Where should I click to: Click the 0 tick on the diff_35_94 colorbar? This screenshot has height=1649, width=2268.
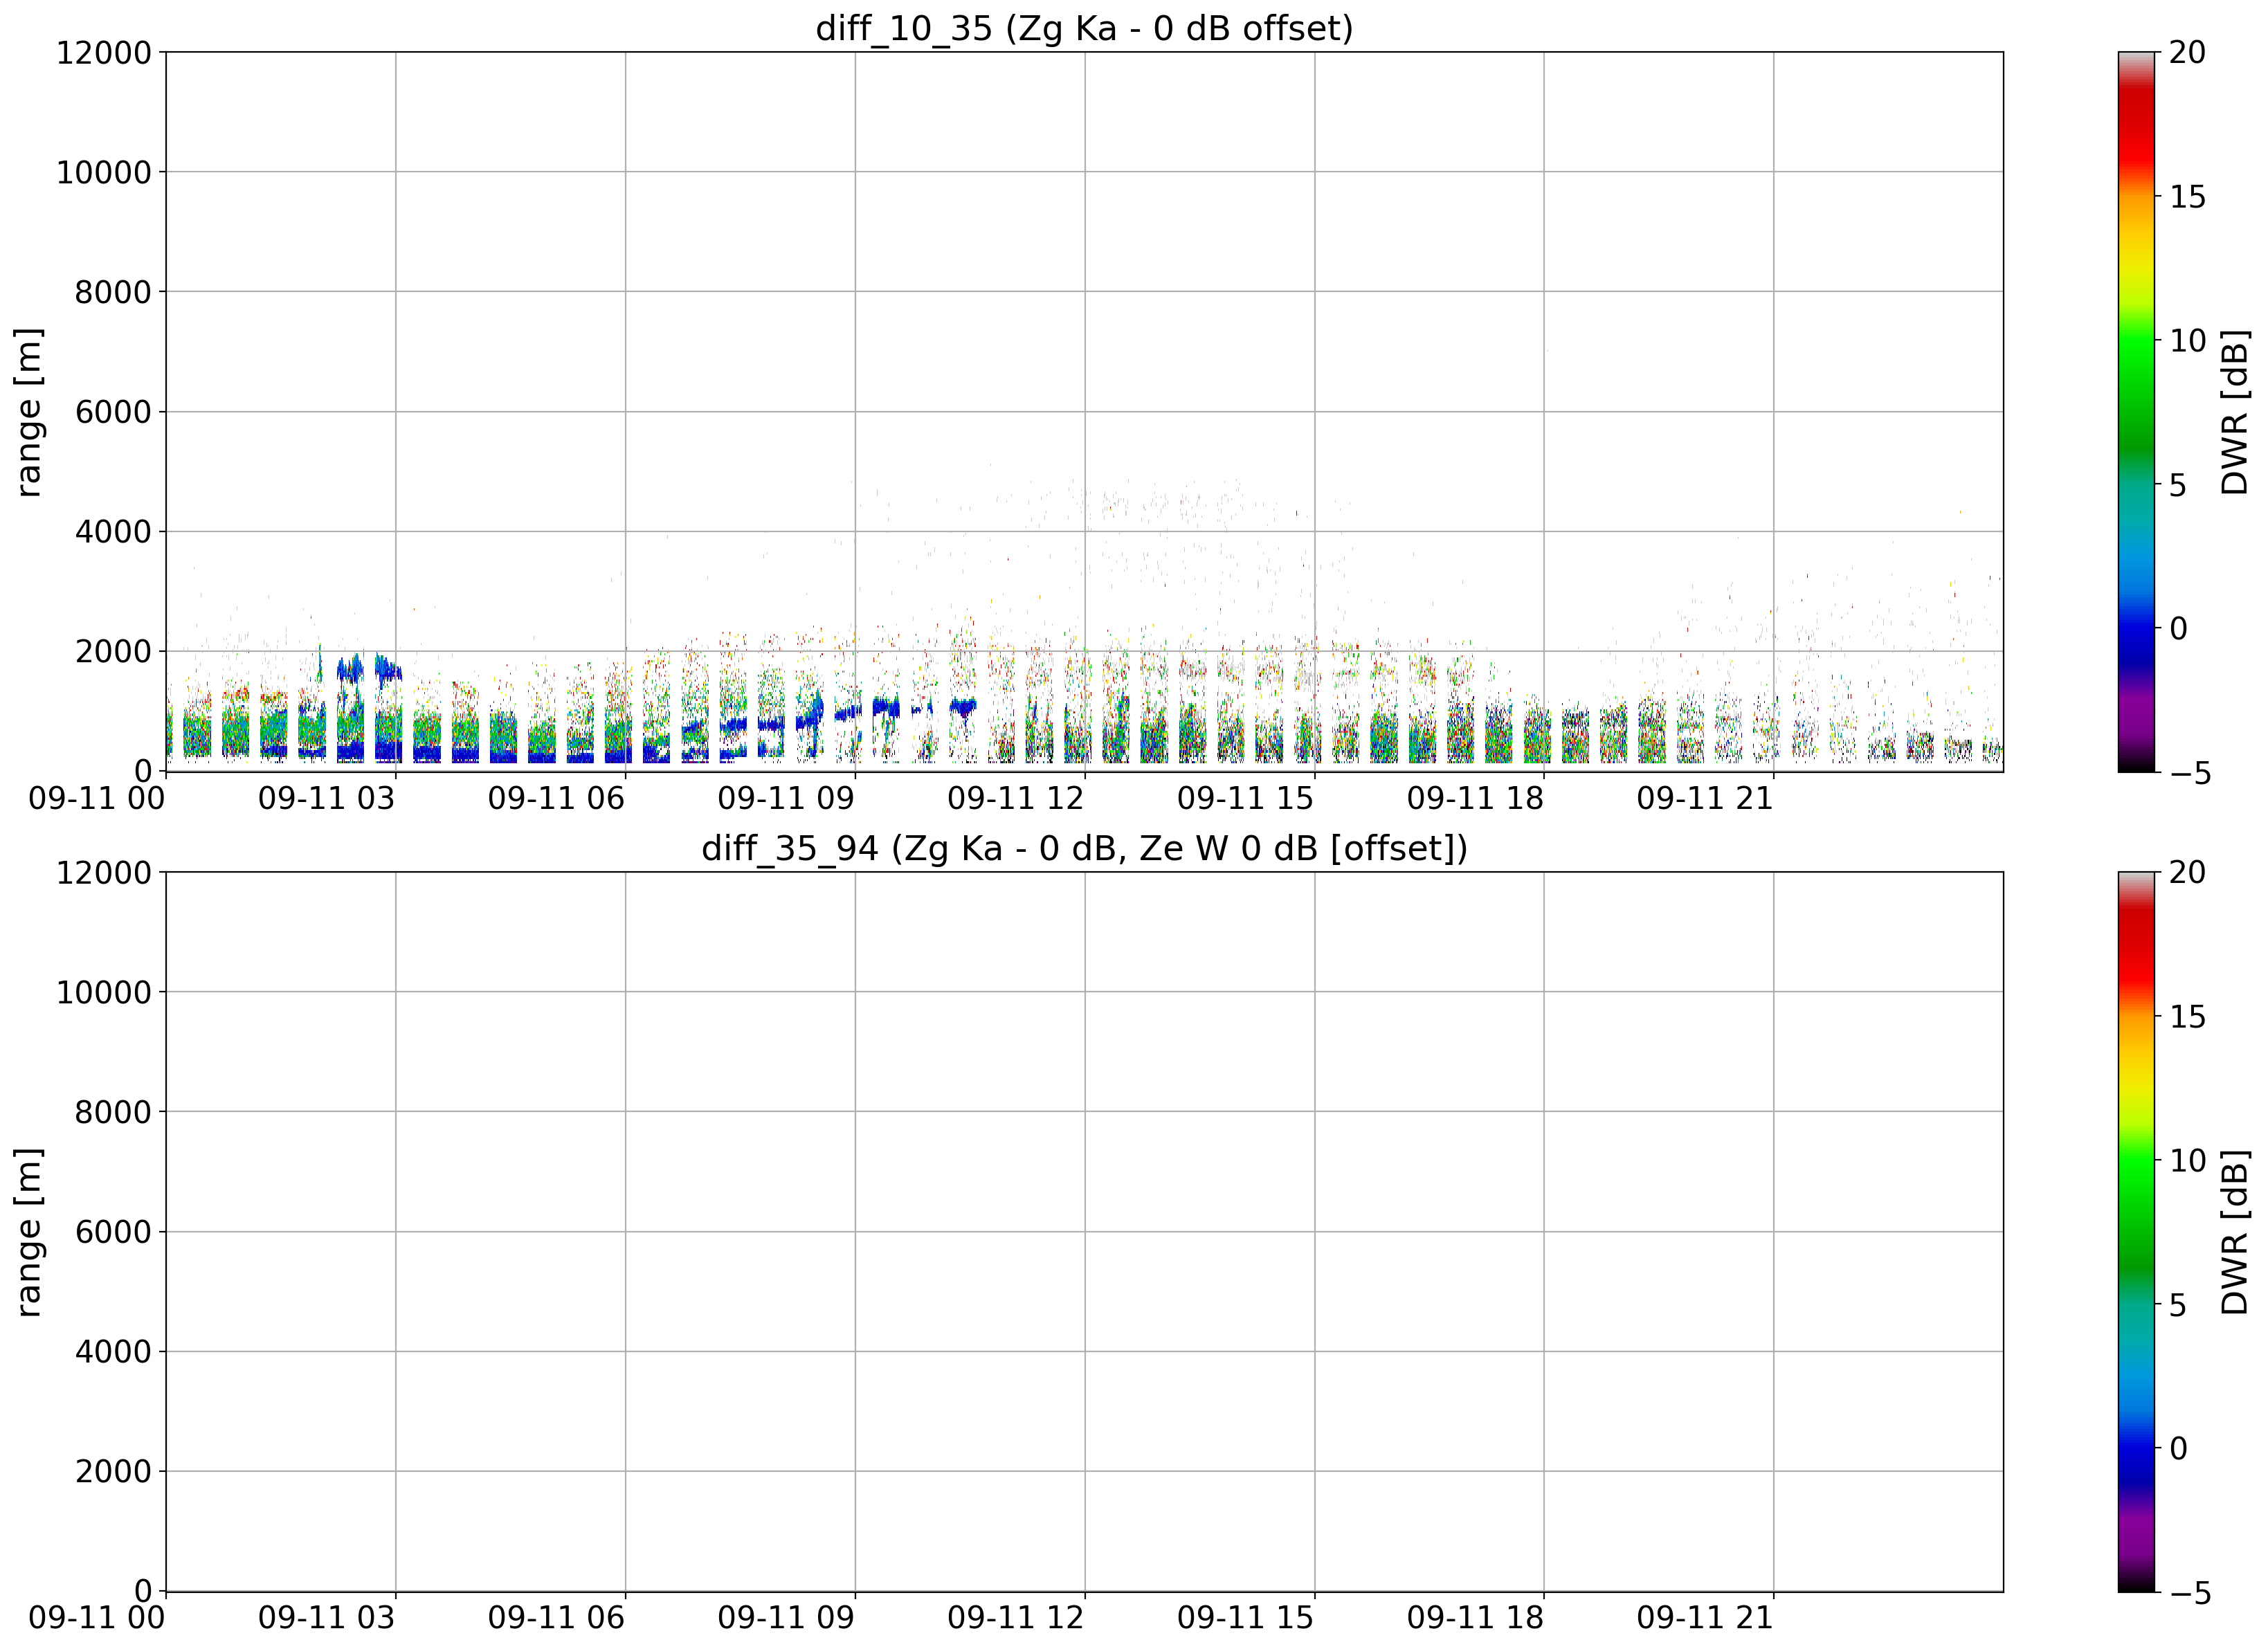[x=2178, y=1448]
